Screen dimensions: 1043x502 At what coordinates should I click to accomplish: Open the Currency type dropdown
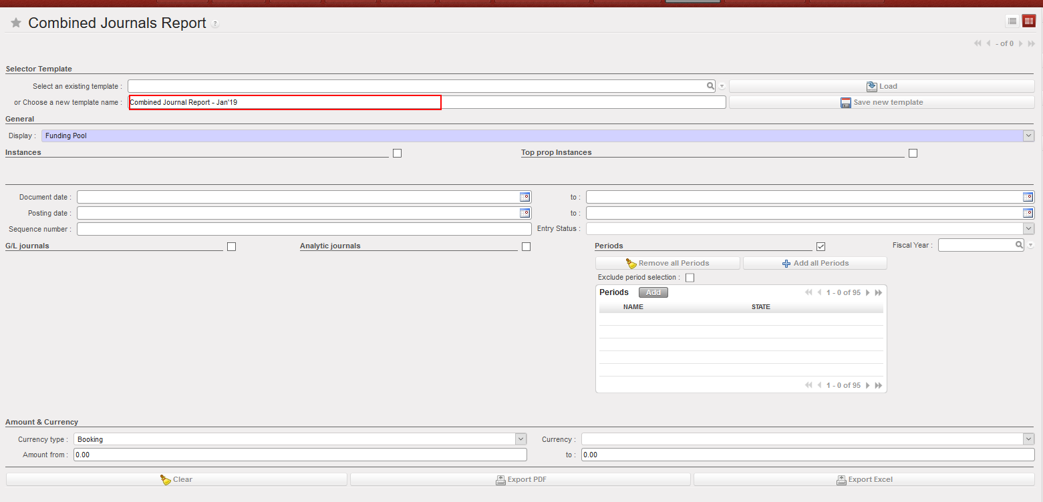pos(520,439)
